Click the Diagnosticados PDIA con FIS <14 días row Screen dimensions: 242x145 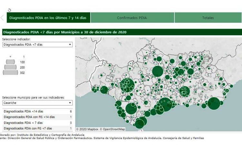[37, 117]
